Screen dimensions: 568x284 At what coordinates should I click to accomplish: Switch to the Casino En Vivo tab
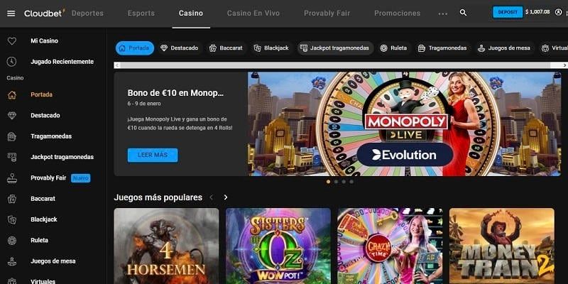pos(253,13)
